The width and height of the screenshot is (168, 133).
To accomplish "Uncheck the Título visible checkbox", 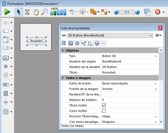I will 104,105.
